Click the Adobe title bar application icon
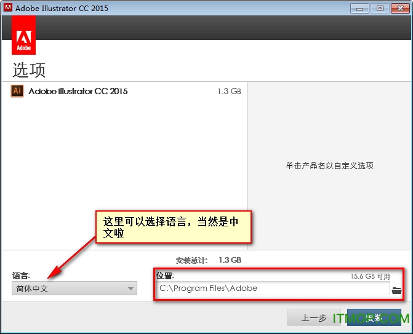Image resolution: width=413 pixels, height=334 pixels. click(7, 8)
